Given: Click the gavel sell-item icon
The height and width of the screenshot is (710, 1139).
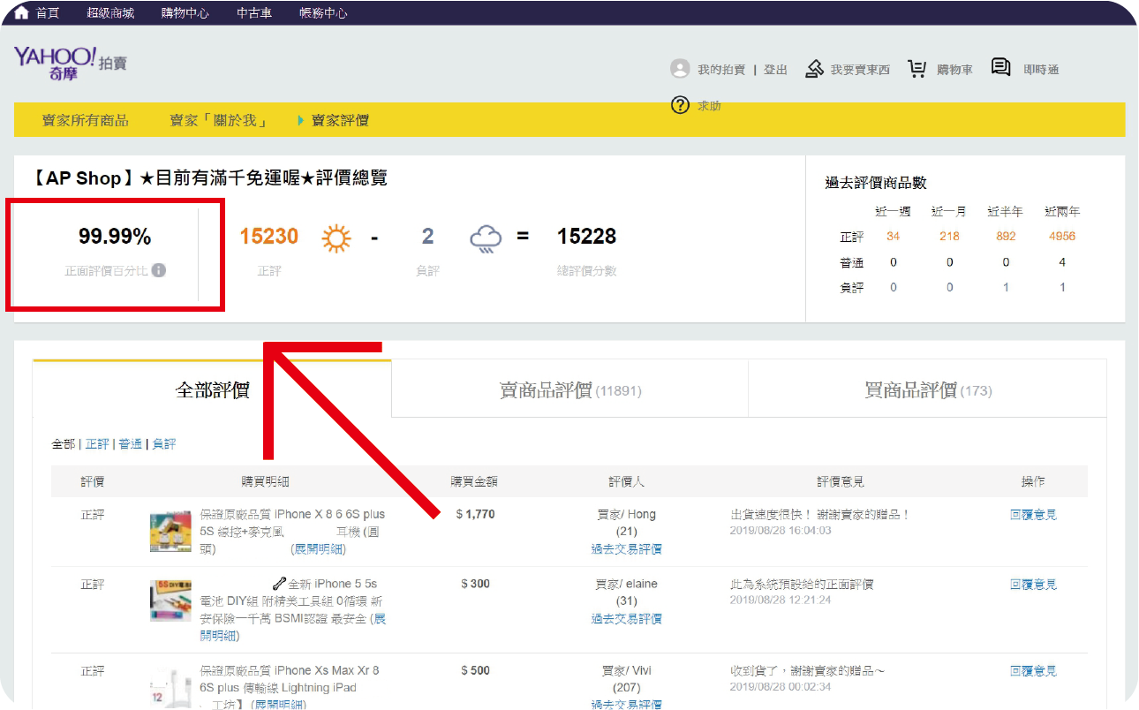Looking at the screenshot, I should coord(814,69).
